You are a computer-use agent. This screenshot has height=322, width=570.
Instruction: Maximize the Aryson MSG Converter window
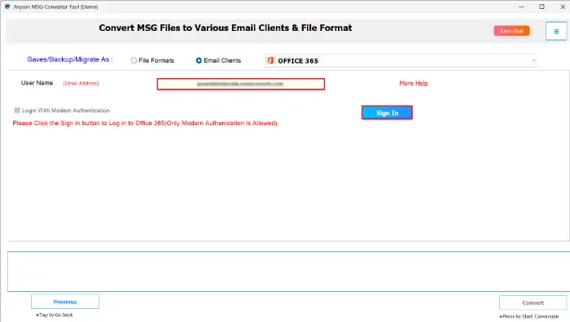[x=541, y=7]
